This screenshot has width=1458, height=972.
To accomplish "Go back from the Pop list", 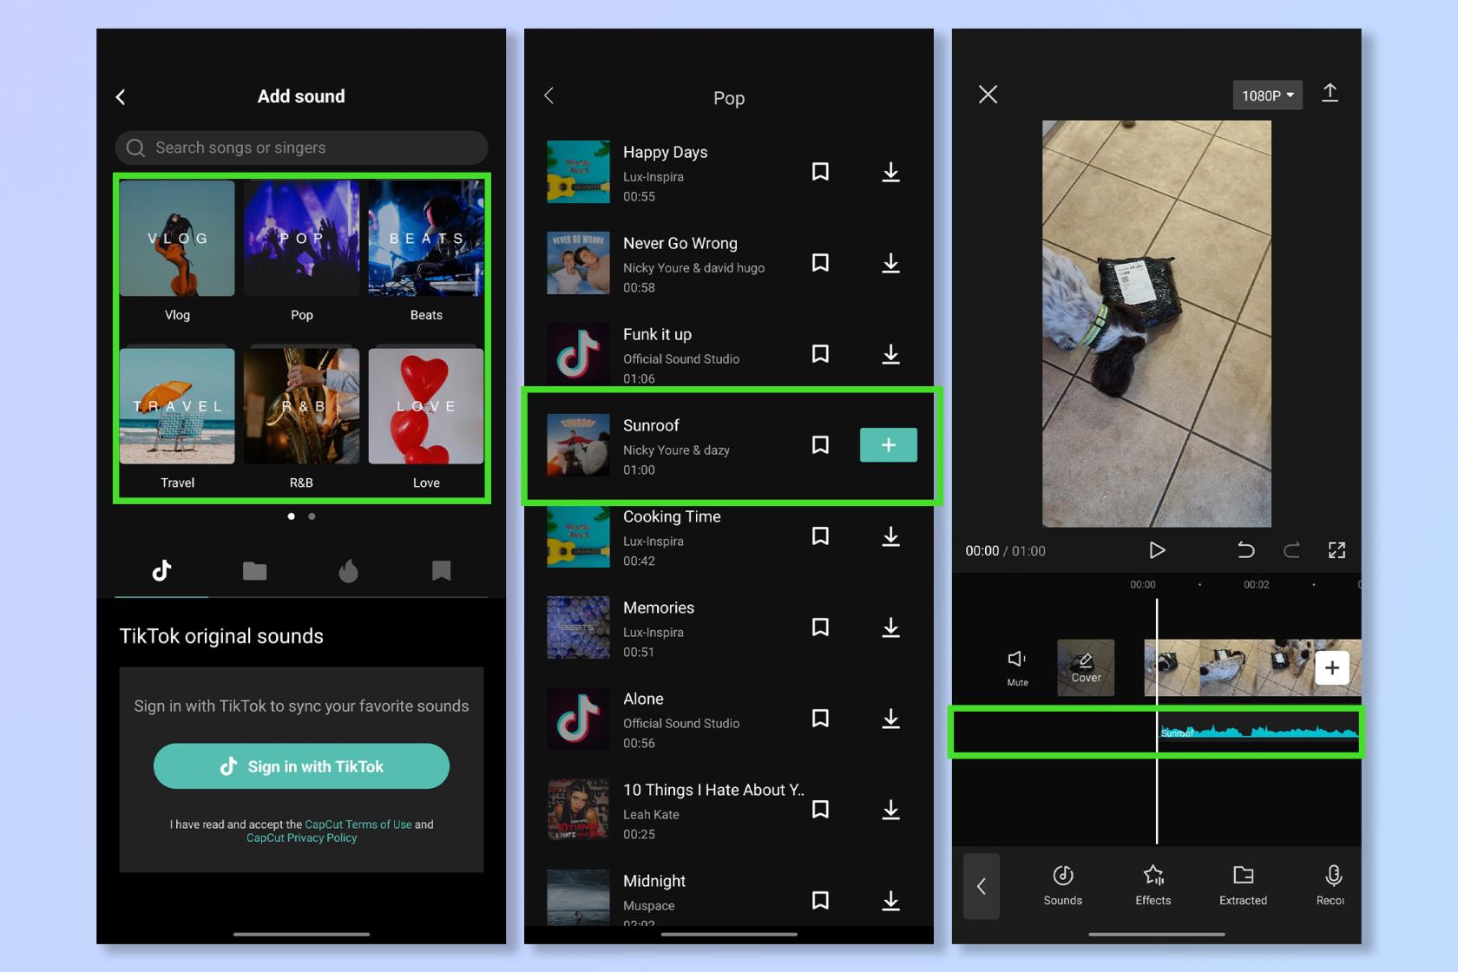I will [x=548, y=95].
